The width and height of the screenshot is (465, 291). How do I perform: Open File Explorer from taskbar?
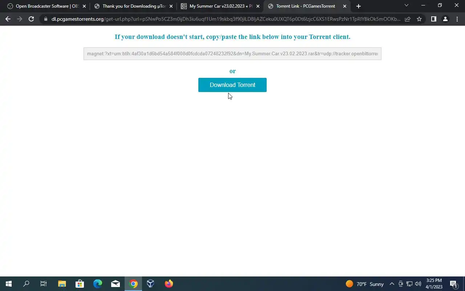(62, 284)
